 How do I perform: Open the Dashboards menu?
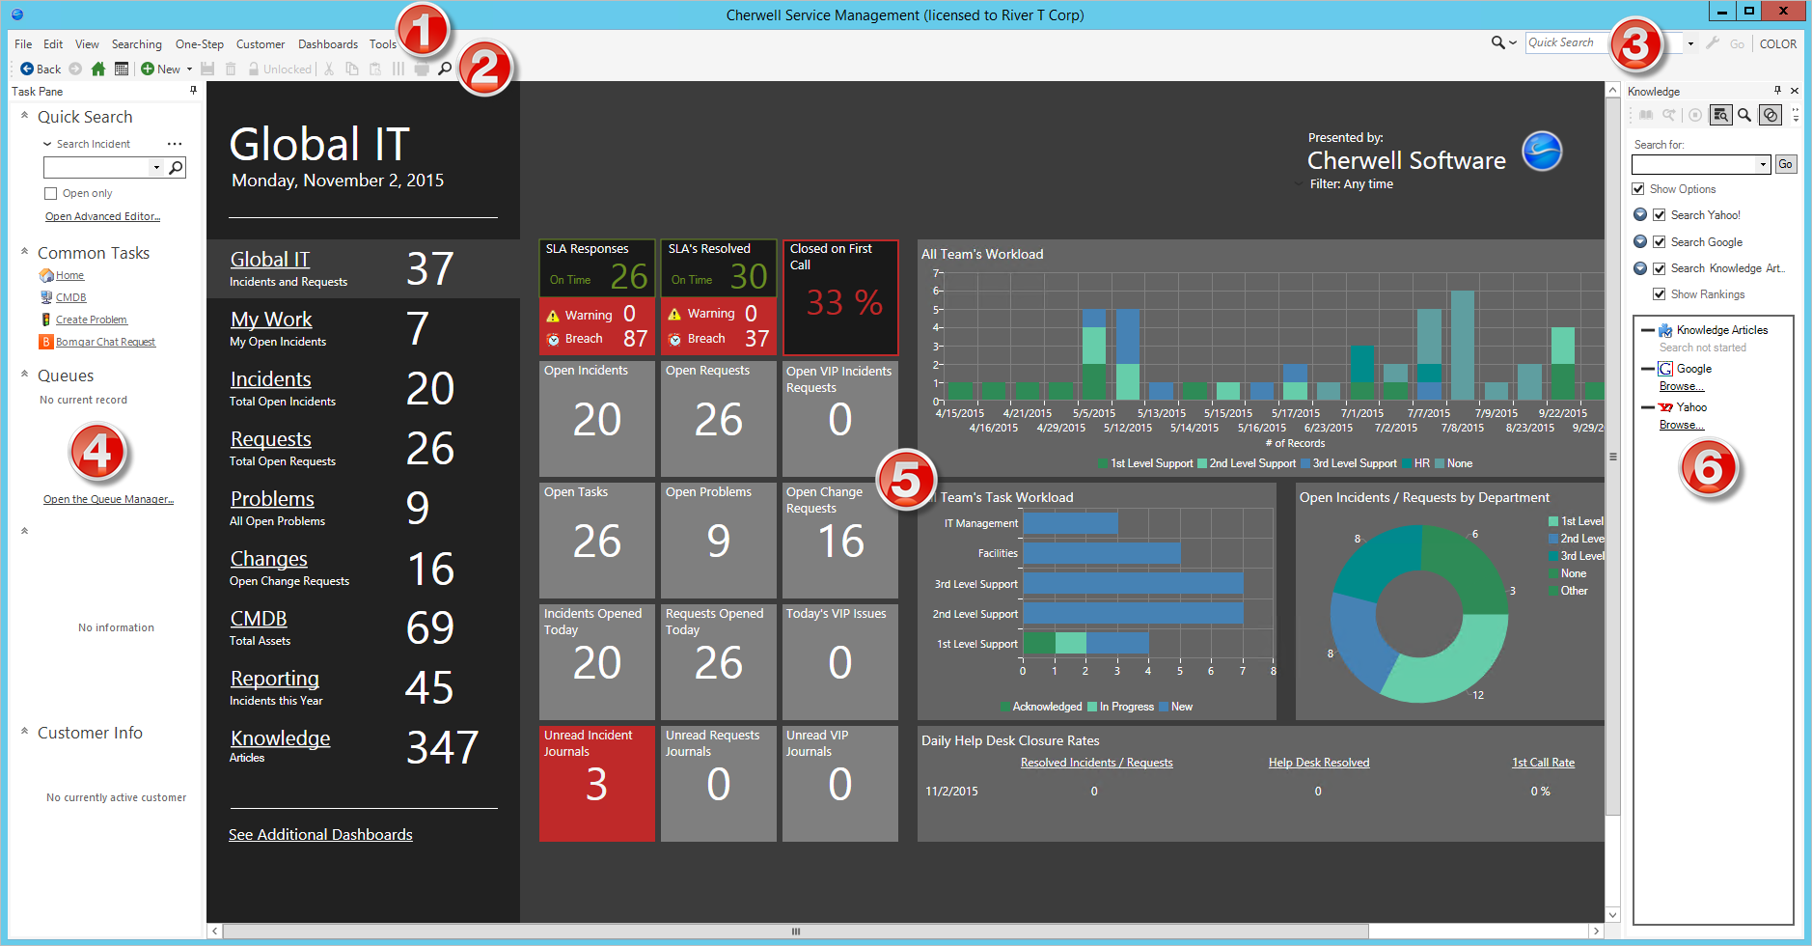328,43
